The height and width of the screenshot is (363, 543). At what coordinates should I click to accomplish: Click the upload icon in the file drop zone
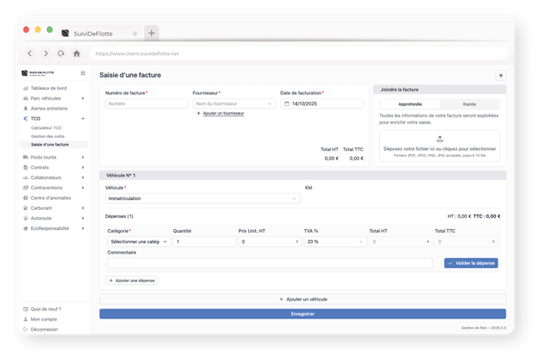(x=440, y=139)
